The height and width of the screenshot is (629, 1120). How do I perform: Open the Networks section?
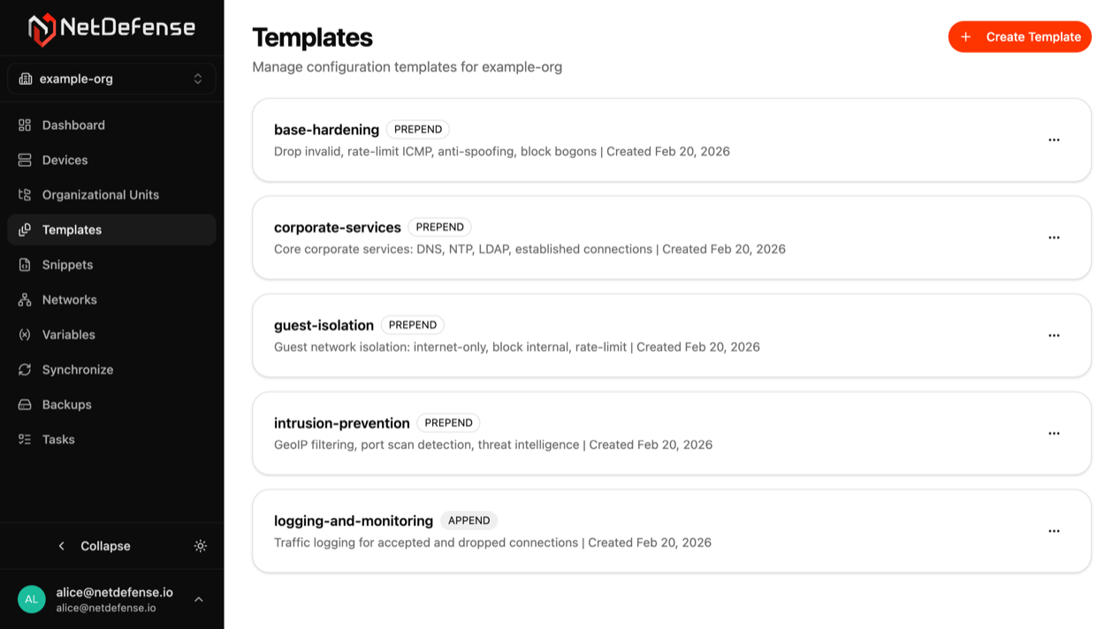[x=70, y=299]
